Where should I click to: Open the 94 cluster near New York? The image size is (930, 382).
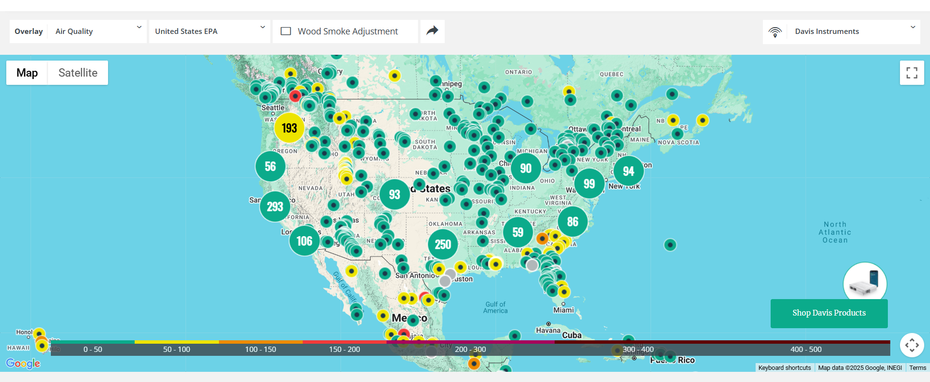point(628,171)
